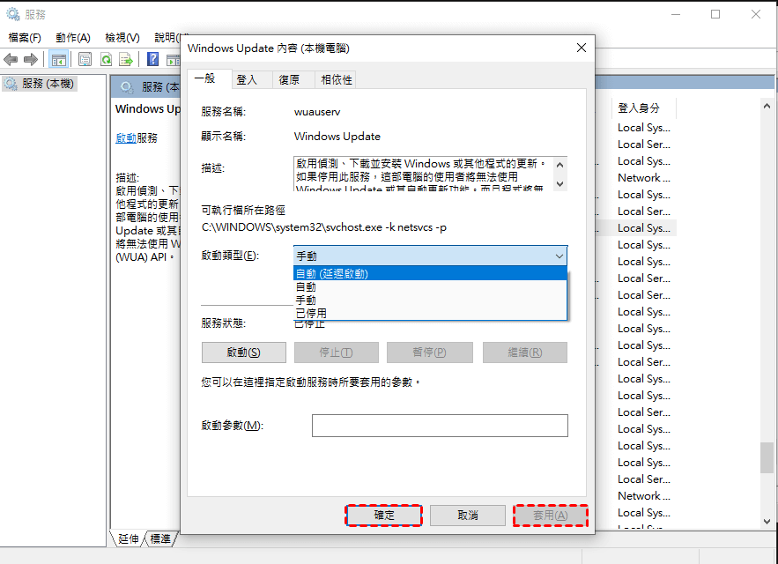Go forward using the toolbar Forward arrow
Screen dimensions: 778x564
pyautogui.click(x=31, y=60)
